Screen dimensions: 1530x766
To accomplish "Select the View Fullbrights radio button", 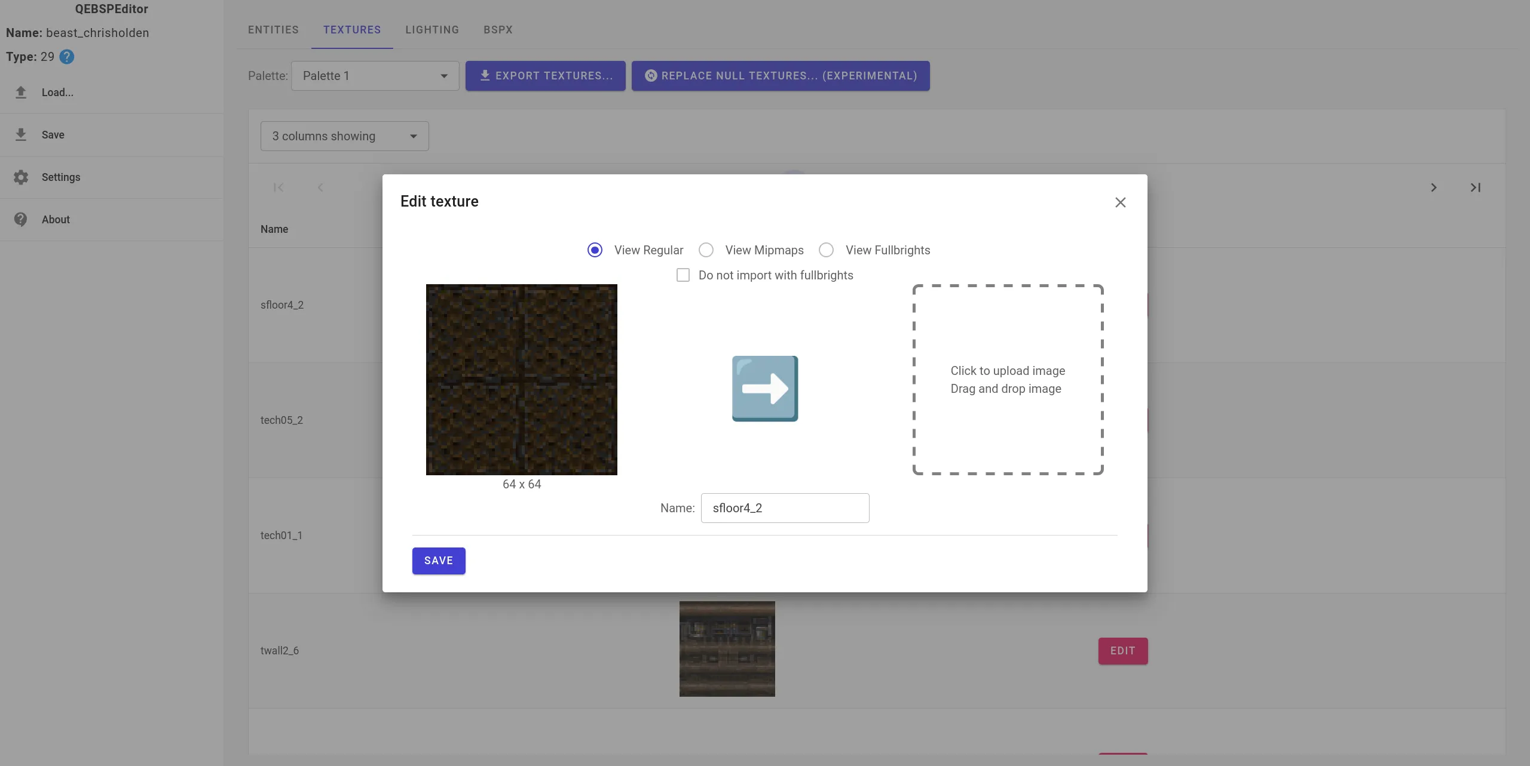I will point(826,250).
